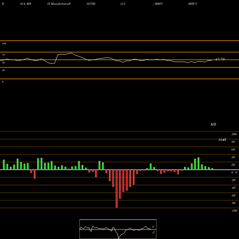Click the RSI axis label 70
The width and height of the screenshot is (239, 239).
3,55
